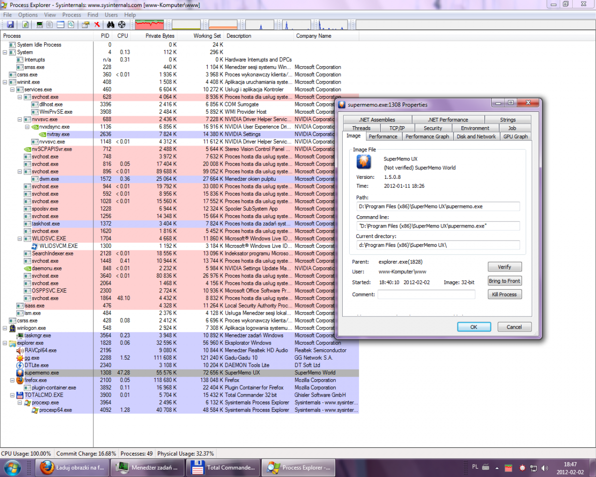The image size is (596, 477).
Task: Select the lsass.exe process row
Action: tap(179, 306)
